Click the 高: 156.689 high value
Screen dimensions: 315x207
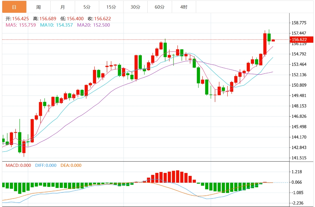pos(45,19)
